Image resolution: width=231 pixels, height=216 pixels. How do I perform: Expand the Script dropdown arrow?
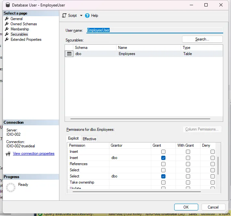81,16
